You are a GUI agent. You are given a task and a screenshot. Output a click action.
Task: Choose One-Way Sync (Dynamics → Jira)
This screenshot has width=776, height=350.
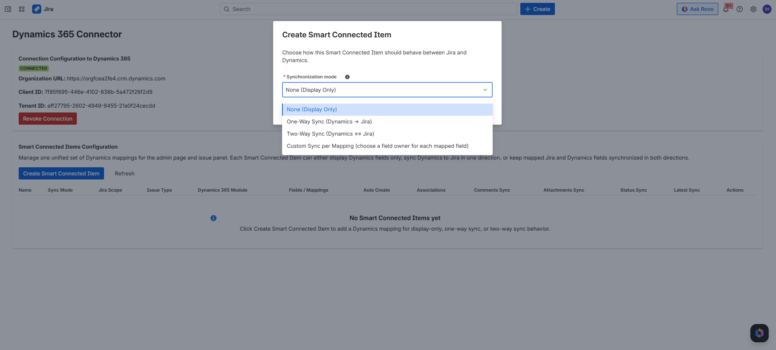click(x=387, y=121)
